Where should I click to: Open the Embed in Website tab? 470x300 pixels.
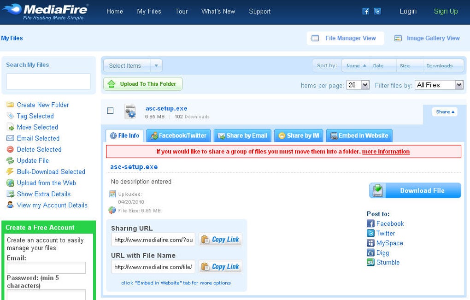tap(359, 135)
